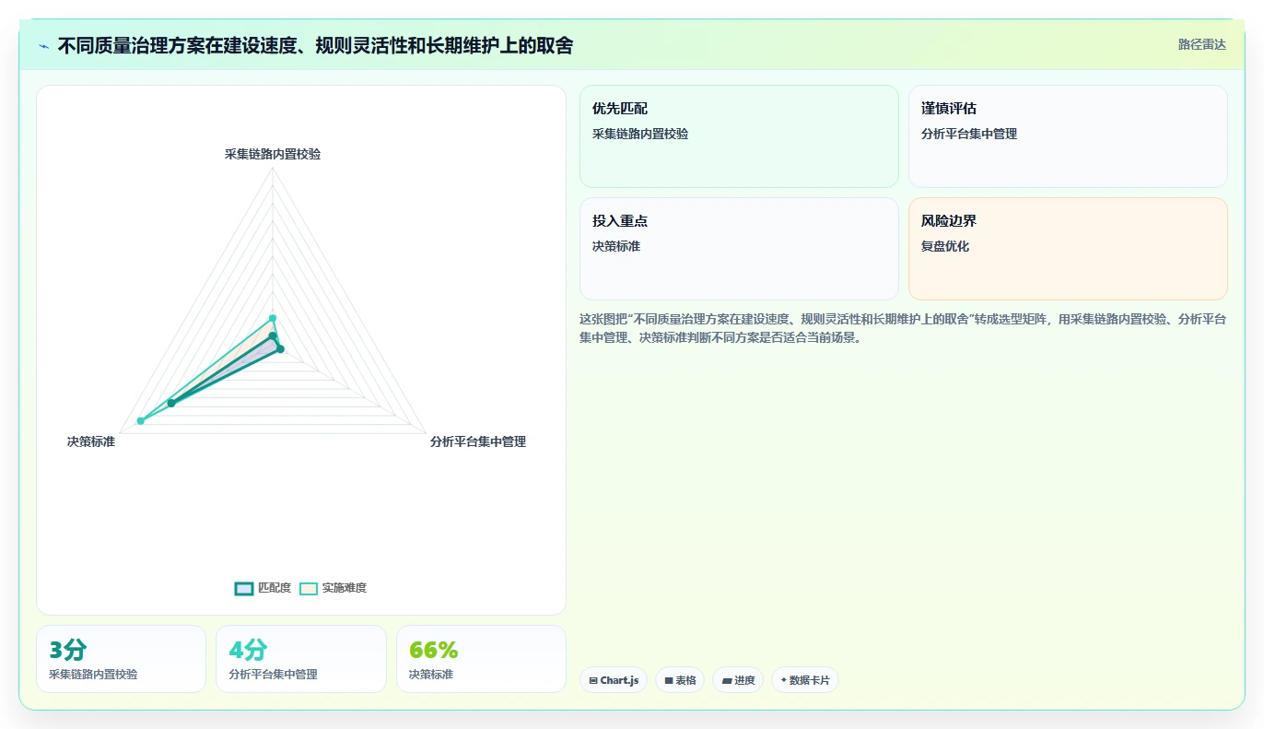Viewport: 1264px width, 729px height.
Task: Click 分析平台集中管理 caption under 4分
Action: (274, 675)
